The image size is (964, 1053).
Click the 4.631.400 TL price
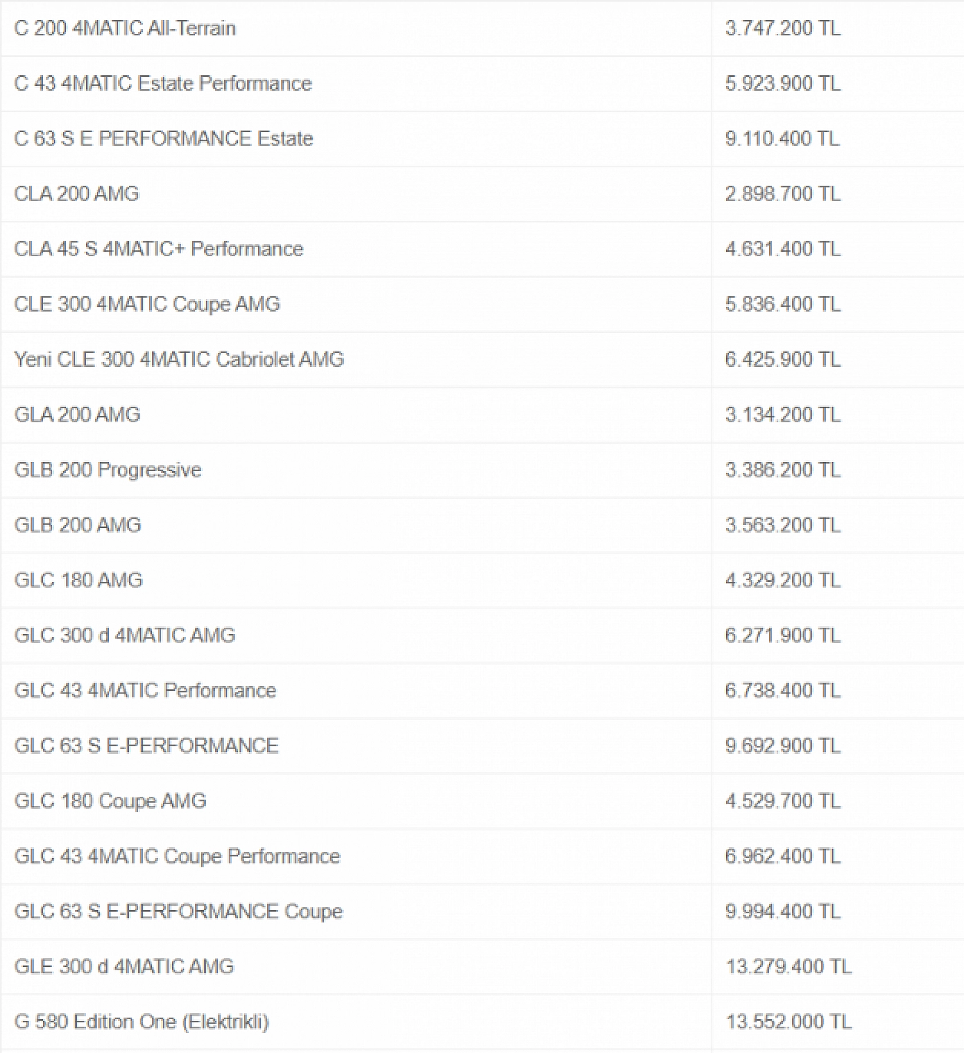coord(783,249)
